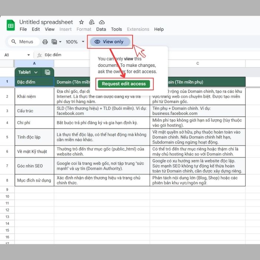Click the add to Drive shortcut icon
This screenshot has height=260, width=260.
(92, 22)
